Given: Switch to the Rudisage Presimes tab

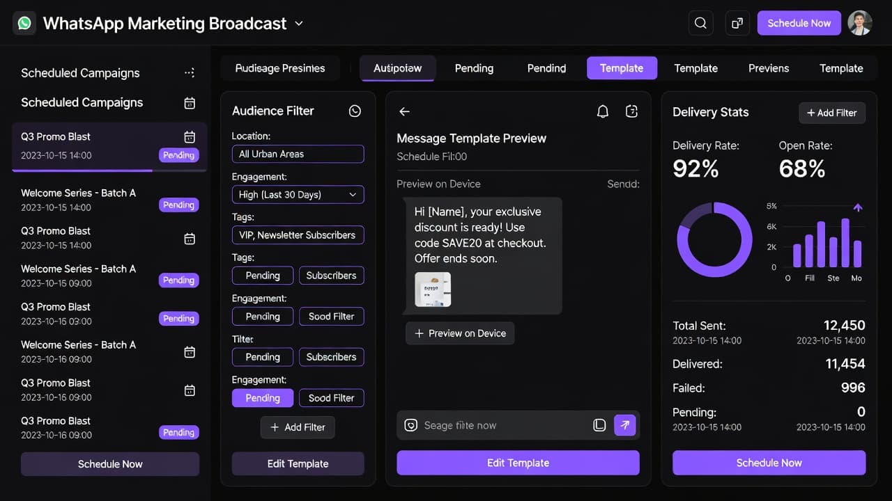Looking at the screenshot, I should point(280,68).
